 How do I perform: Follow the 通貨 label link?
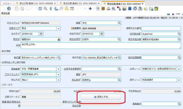[78, 74]
